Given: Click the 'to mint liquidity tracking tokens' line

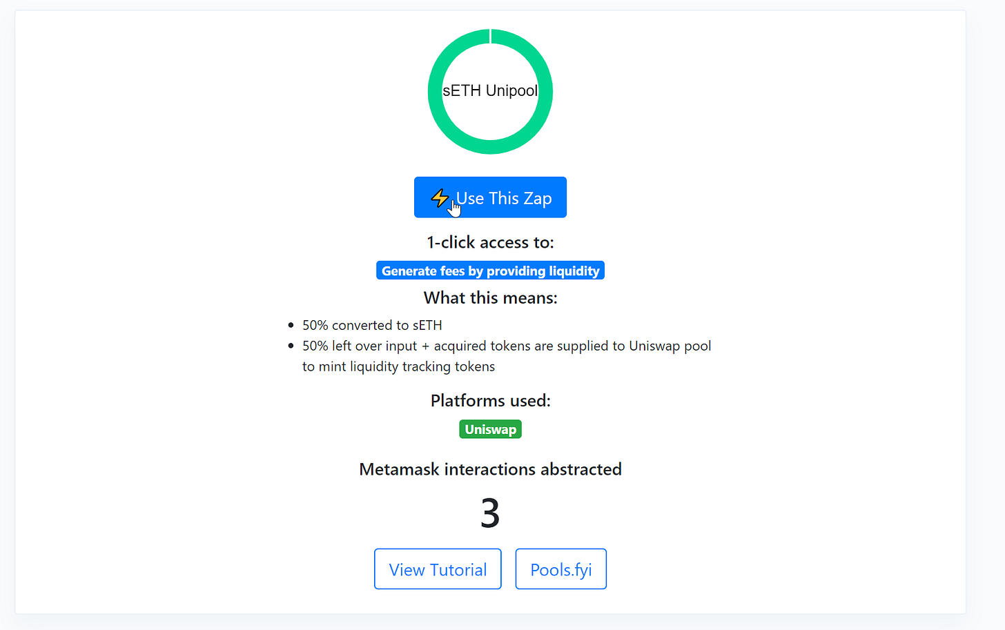Looking at the screenshot, I should tap(398, 366).
